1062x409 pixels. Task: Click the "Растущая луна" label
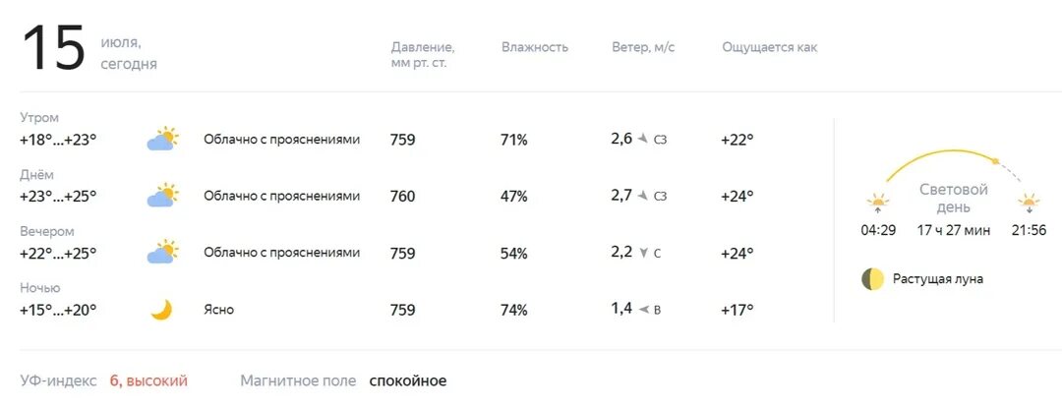(x=937, y=279)
